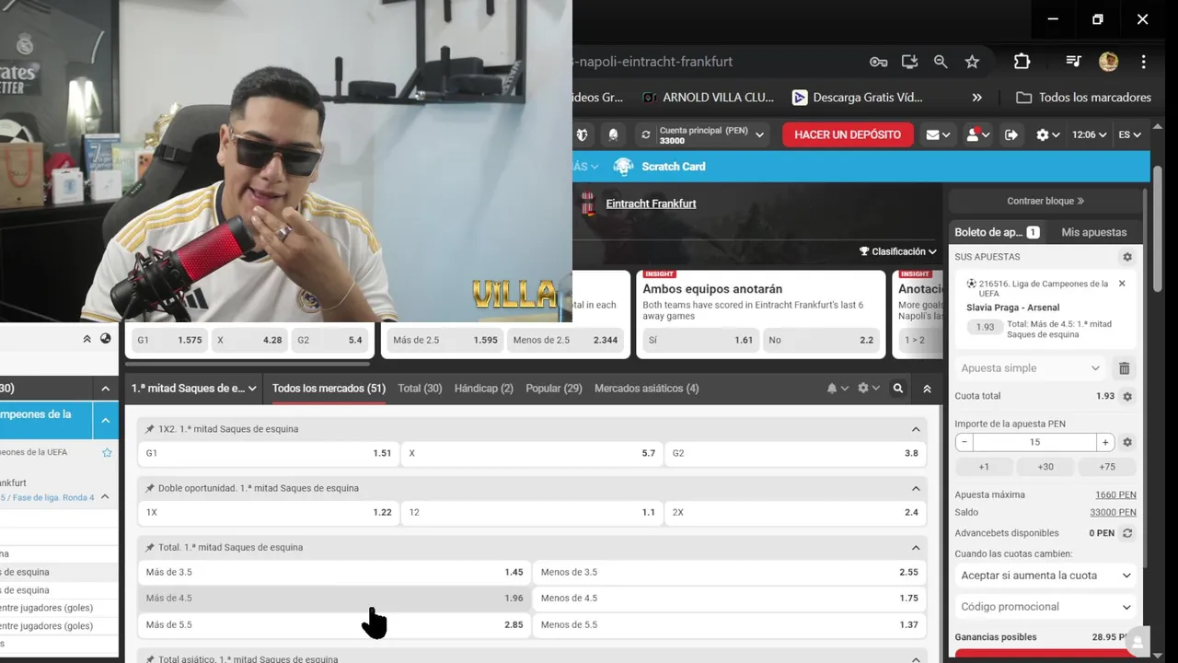Open the markets settings gear dropdown
The width and height of the screenshot is (1178, 663).
(x=868, y=389)
